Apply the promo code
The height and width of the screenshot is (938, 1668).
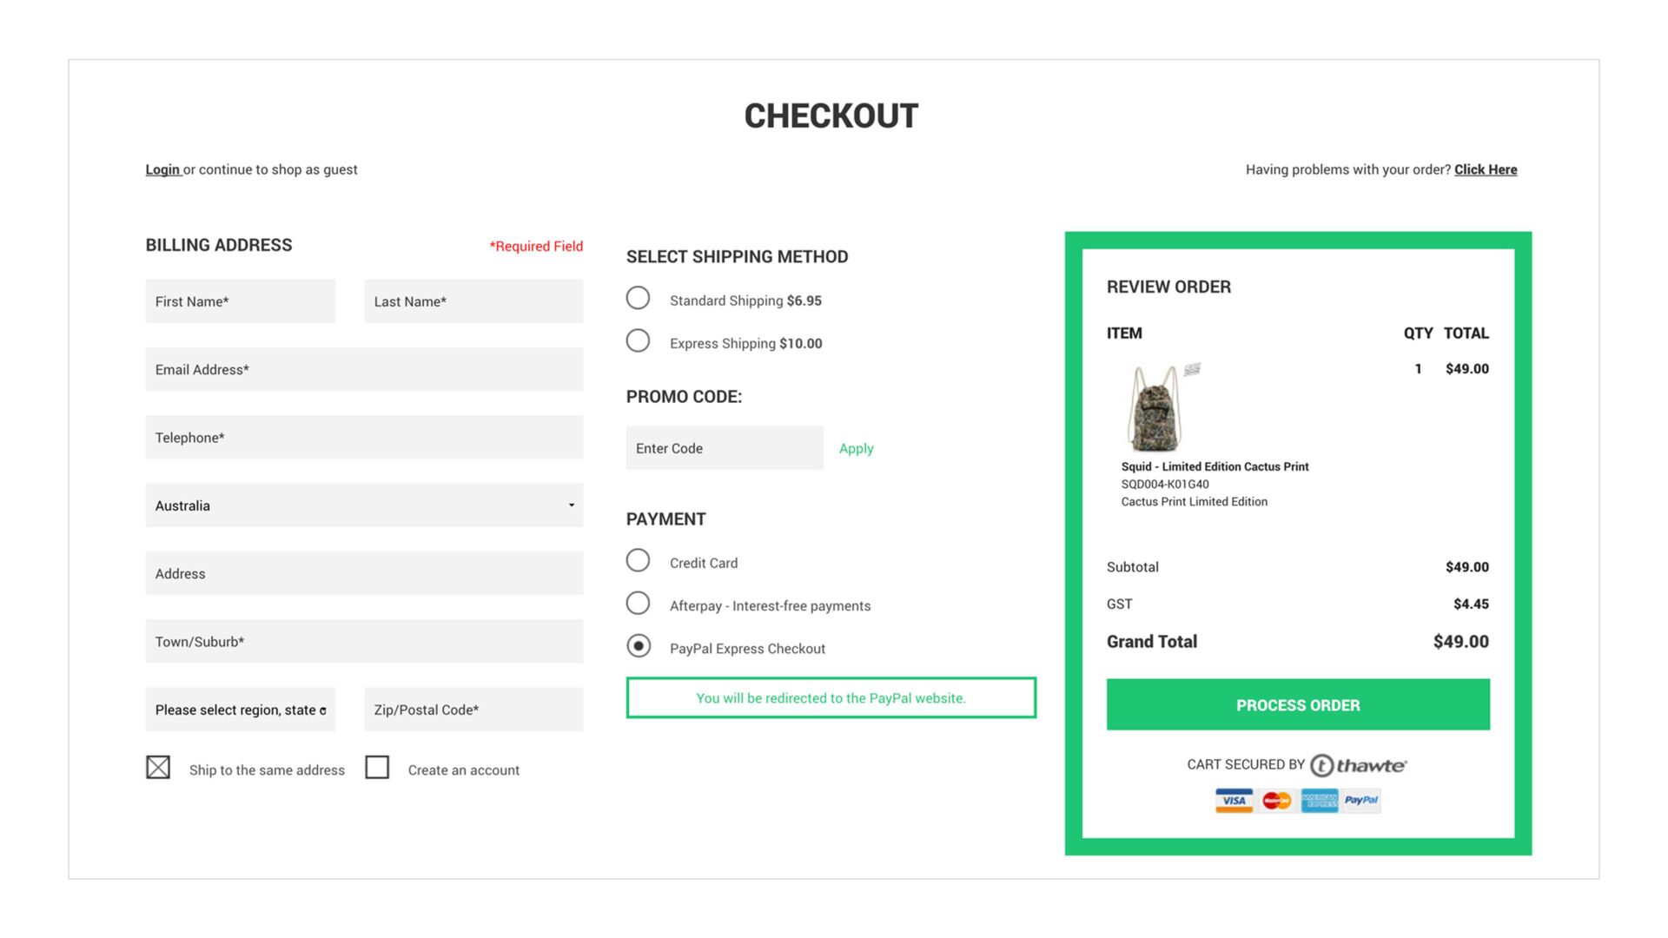[x=856, y=448]
